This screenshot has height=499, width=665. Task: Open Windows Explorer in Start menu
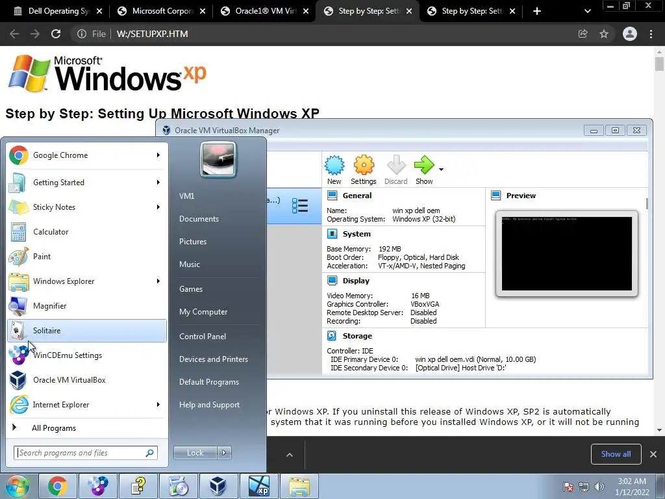[x=86, y=281]
